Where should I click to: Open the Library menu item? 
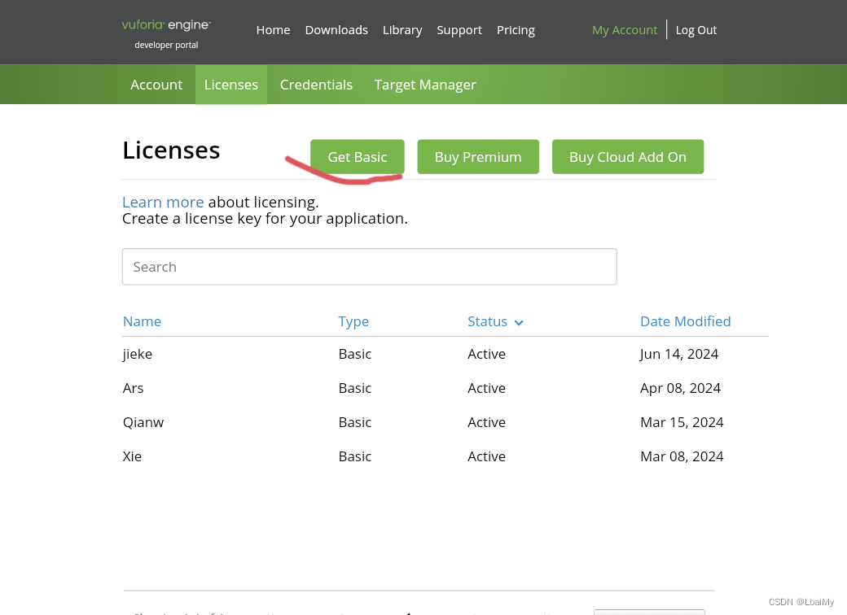[402, 30]
